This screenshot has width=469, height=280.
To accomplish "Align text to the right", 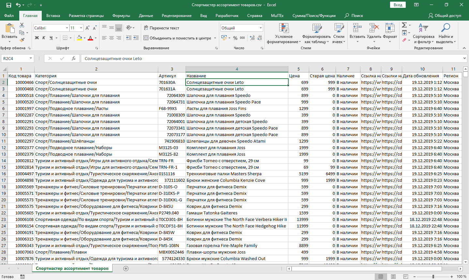I will [119, 38].
